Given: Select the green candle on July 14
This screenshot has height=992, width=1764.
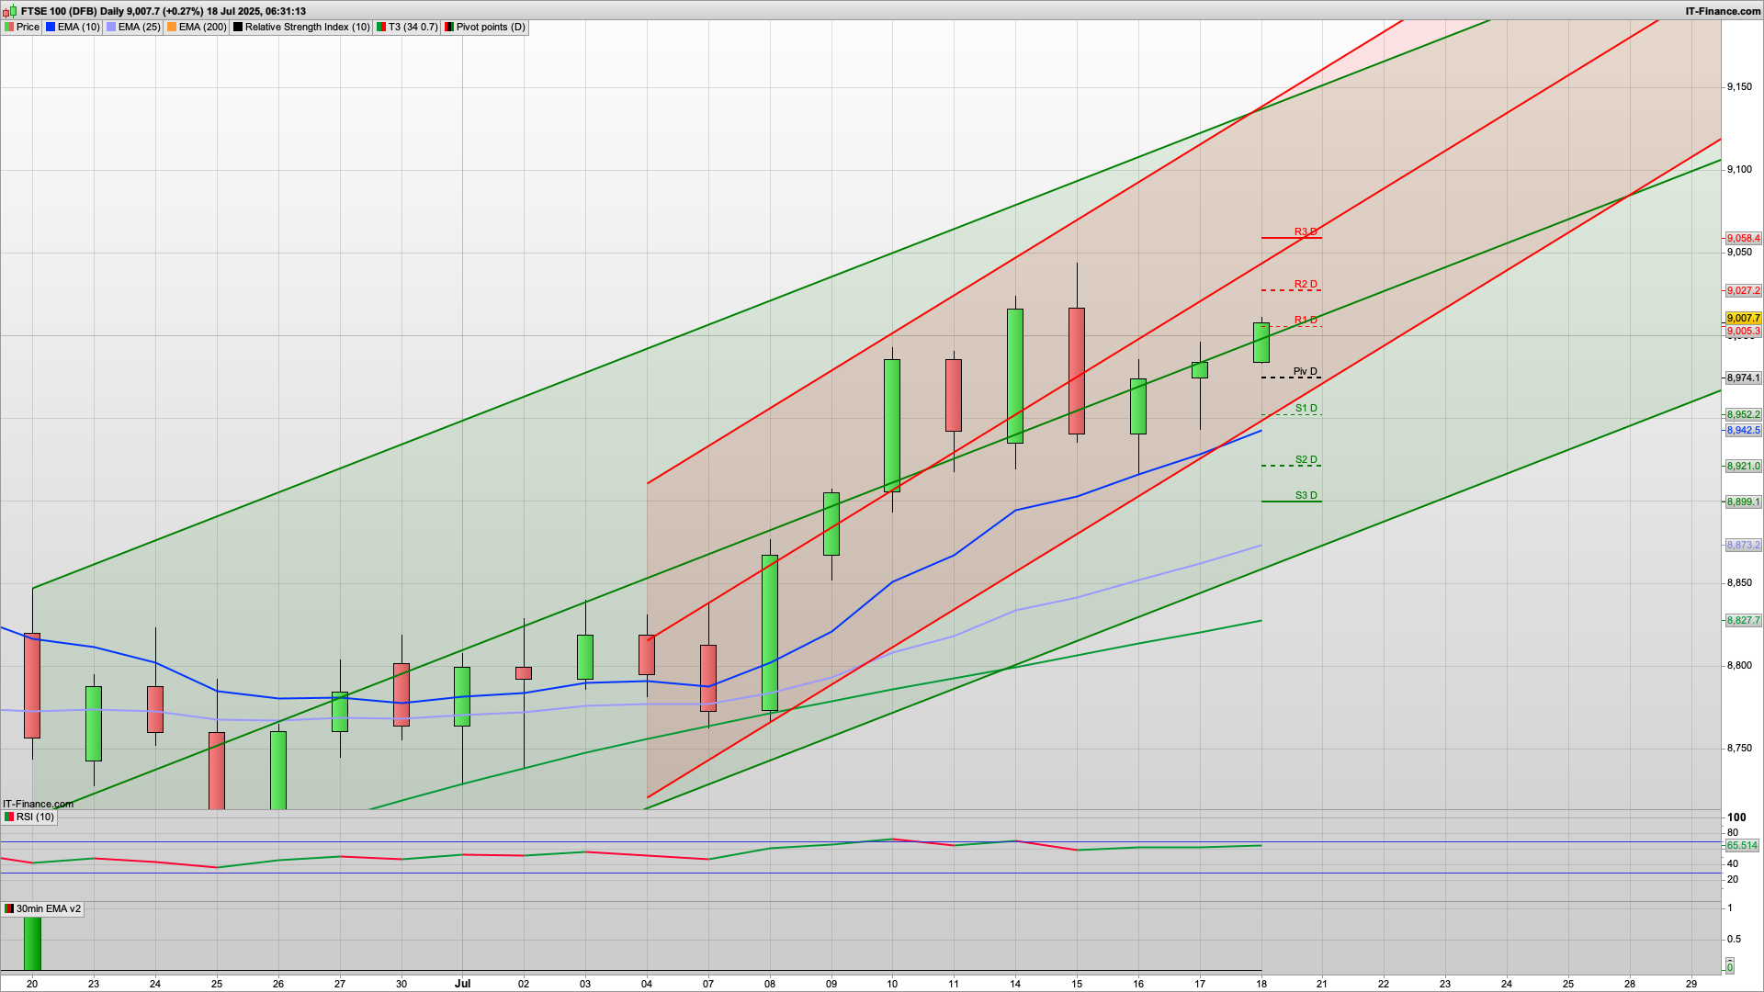Looking at the screenshot, I should 1015,376.
